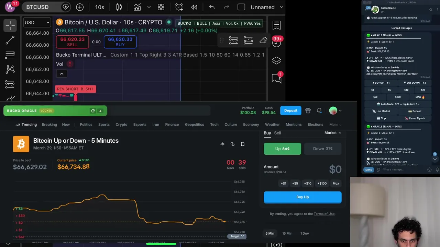Open the Terms of Use link

click(x=324, y=214)
